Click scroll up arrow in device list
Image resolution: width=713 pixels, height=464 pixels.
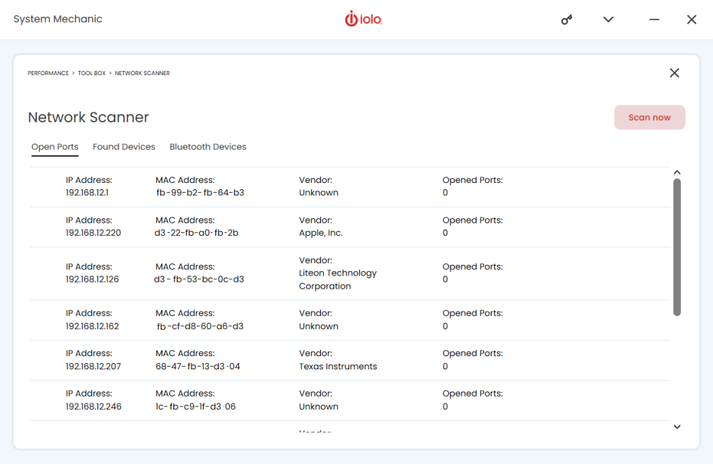pyautogui.click(x=677, y=173)
